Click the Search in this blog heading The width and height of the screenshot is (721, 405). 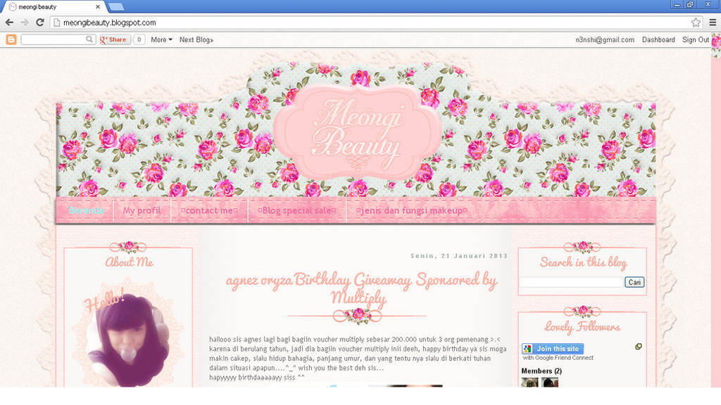583,262
